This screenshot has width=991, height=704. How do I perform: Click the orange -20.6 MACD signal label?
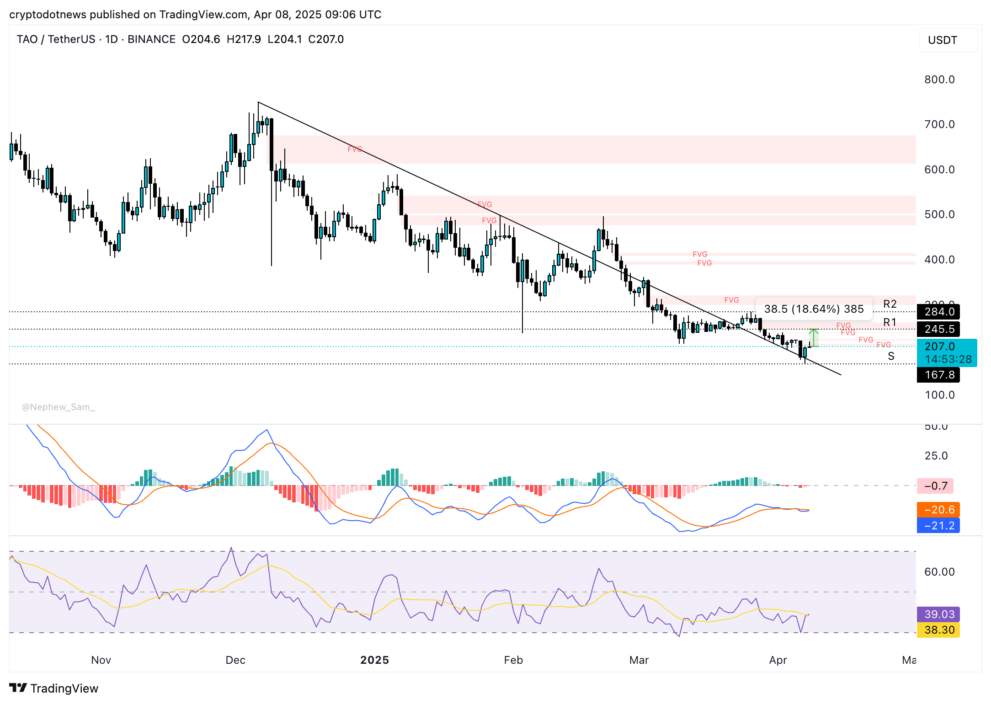[939, 509]
